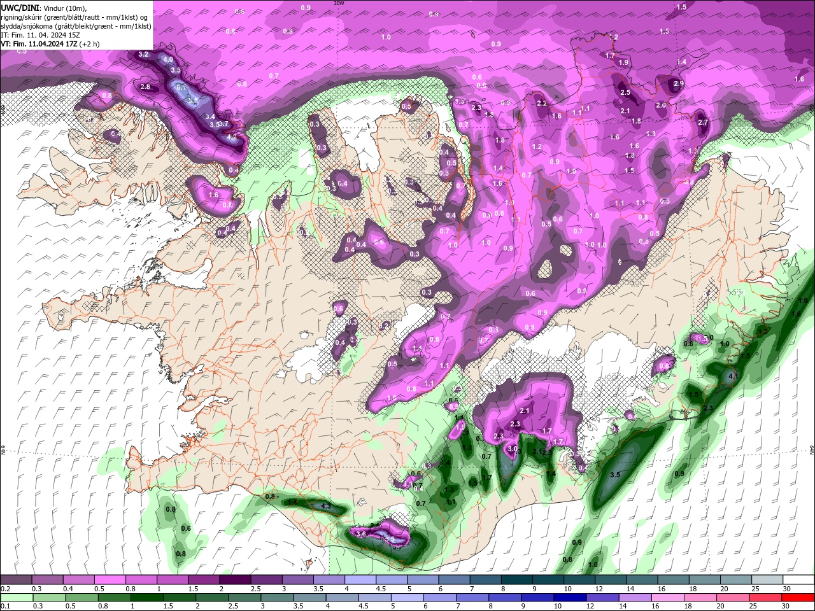Click the 3.2 snowfall value label
The image size is (815, 611).
[143, 55]
